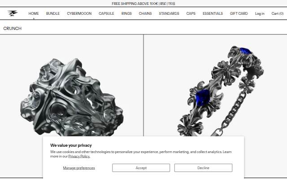Image resolution: width=287 pixels, height=179 pixels.
Task: Open the Privacy Policy link
Action: pyautogui.click(x=79, y=156)
